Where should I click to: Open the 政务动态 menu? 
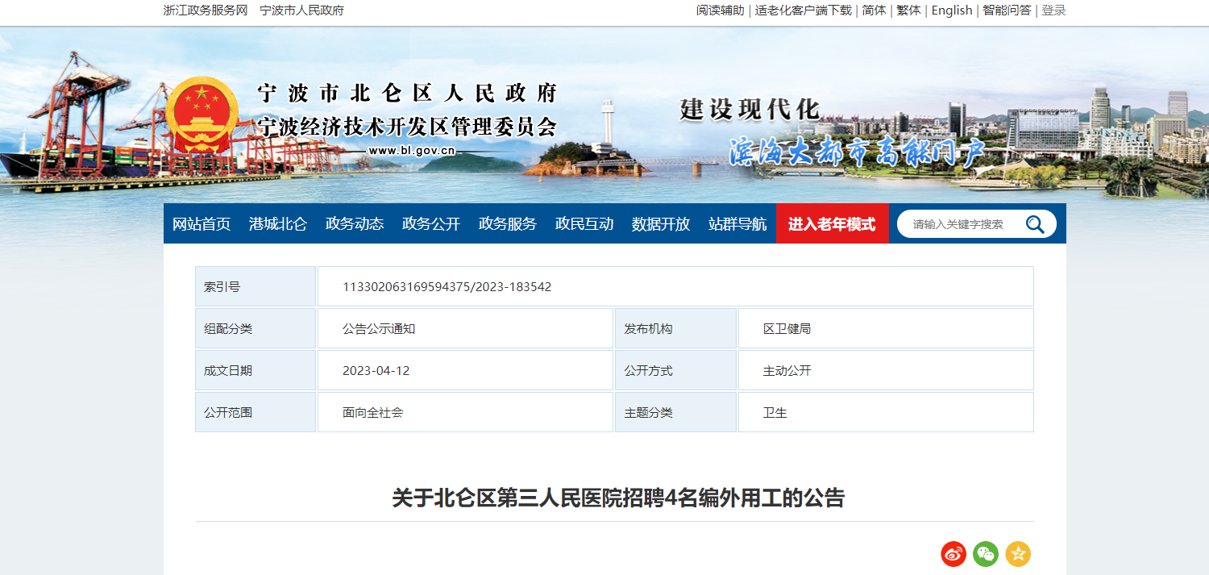click(355, 224)
